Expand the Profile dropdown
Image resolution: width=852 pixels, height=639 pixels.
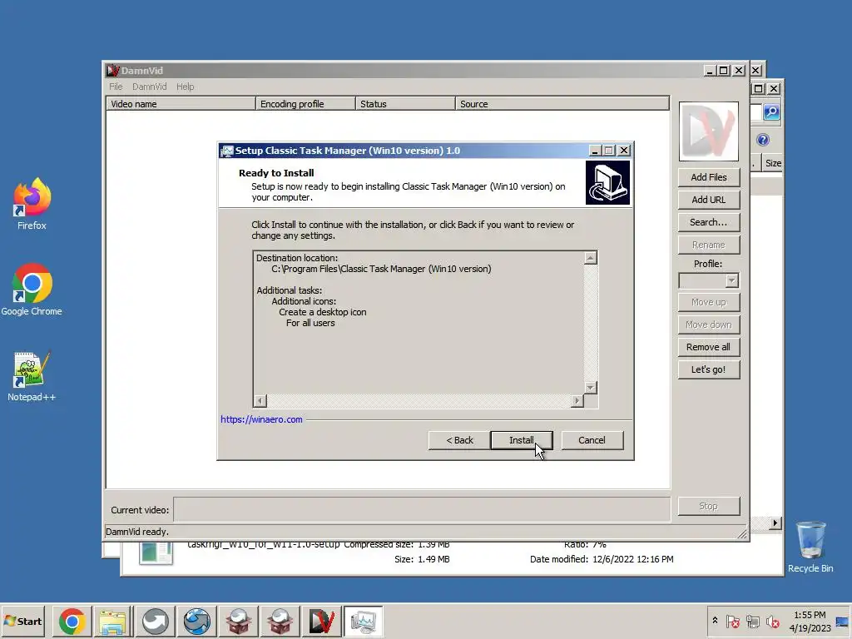731,280
